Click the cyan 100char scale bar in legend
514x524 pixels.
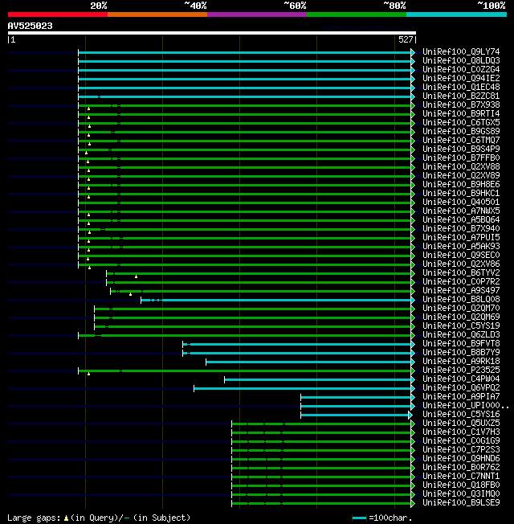tap(359, 518)
